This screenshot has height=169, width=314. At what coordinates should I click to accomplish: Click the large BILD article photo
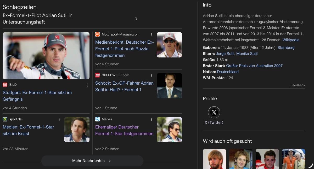tap(46, 56)
